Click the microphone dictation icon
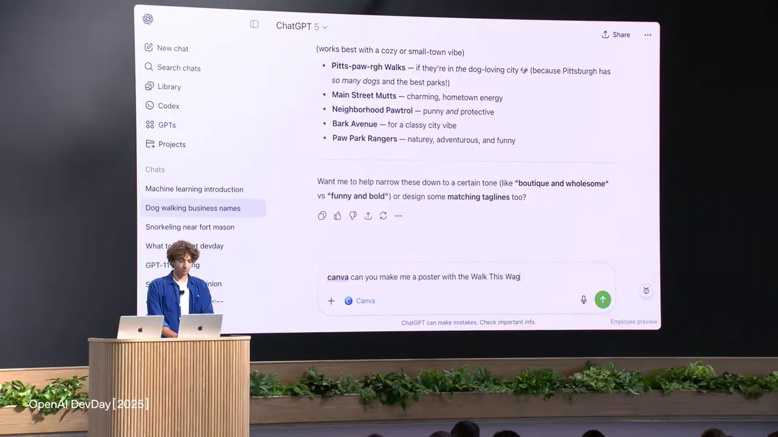The width and height of the screenshot is (778, 437). coord(583,300)
